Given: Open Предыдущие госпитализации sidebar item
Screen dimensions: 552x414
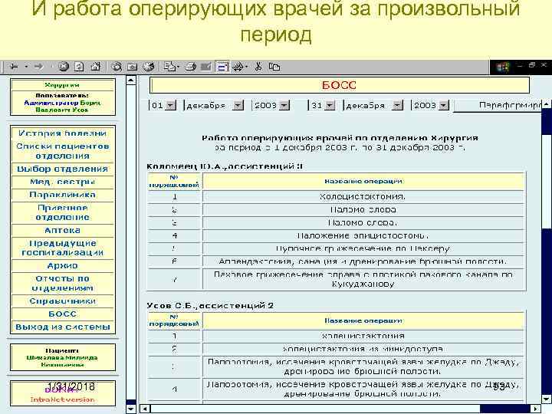Looking at the screenshot, I should (62, 248).
